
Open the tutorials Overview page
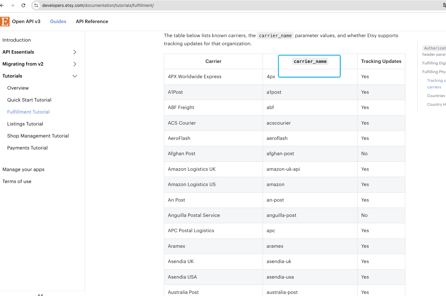click(18, 88)
